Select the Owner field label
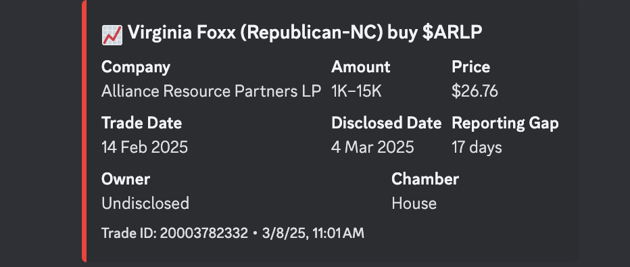This screenshot has height=267, width=630. point(126,179)
